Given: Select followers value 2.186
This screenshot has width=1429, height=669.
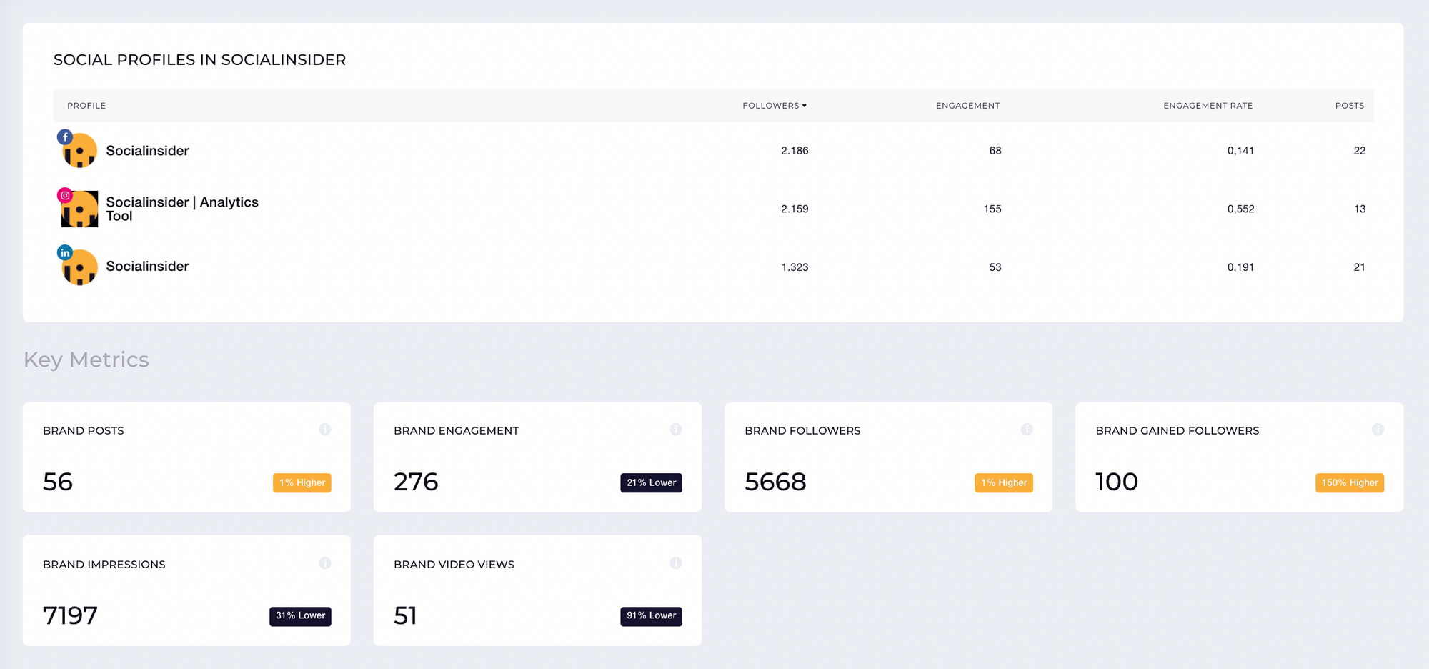Looking at the screenshot, I should tap(795, 151).
